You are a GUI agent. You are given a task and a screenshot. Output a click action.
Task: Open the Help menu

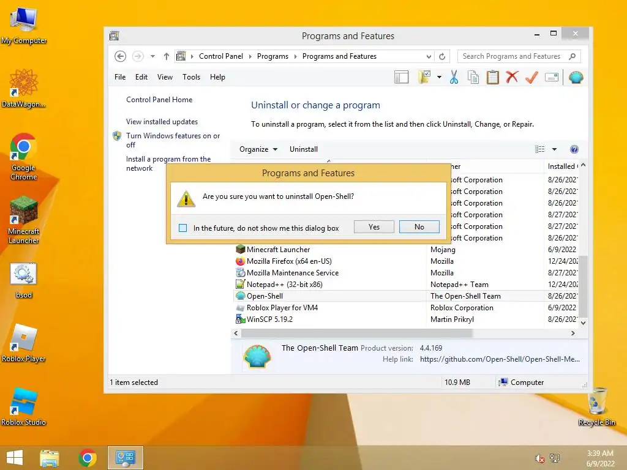(217, 76)
